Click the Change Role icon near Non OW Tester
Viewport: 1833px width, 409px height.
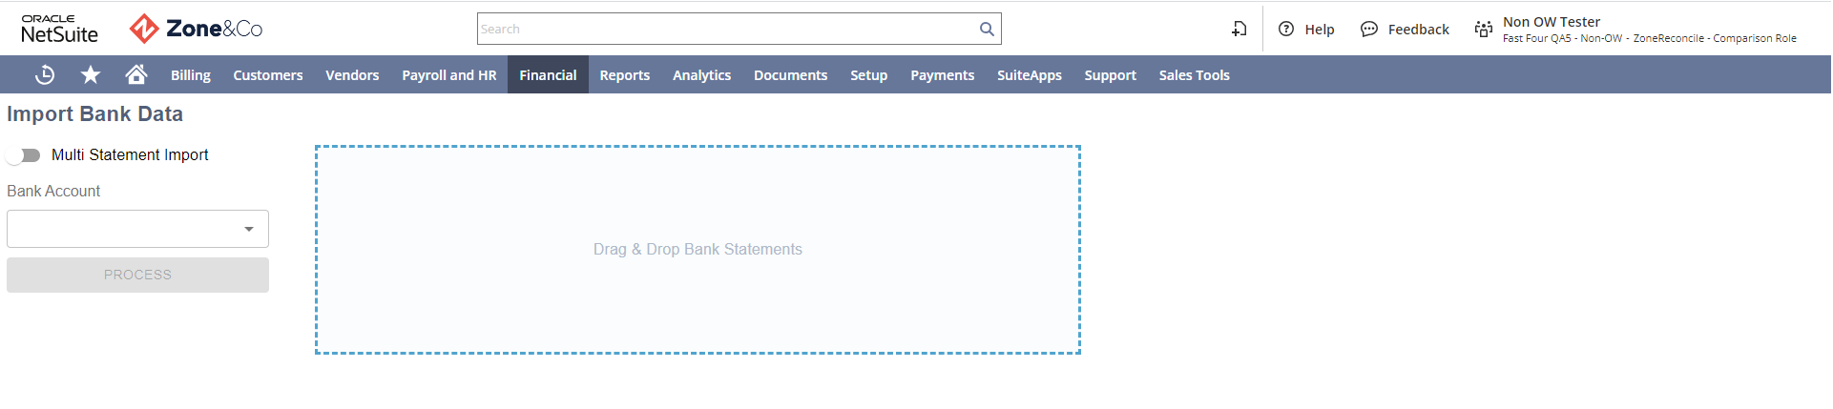coord(1484,29)
